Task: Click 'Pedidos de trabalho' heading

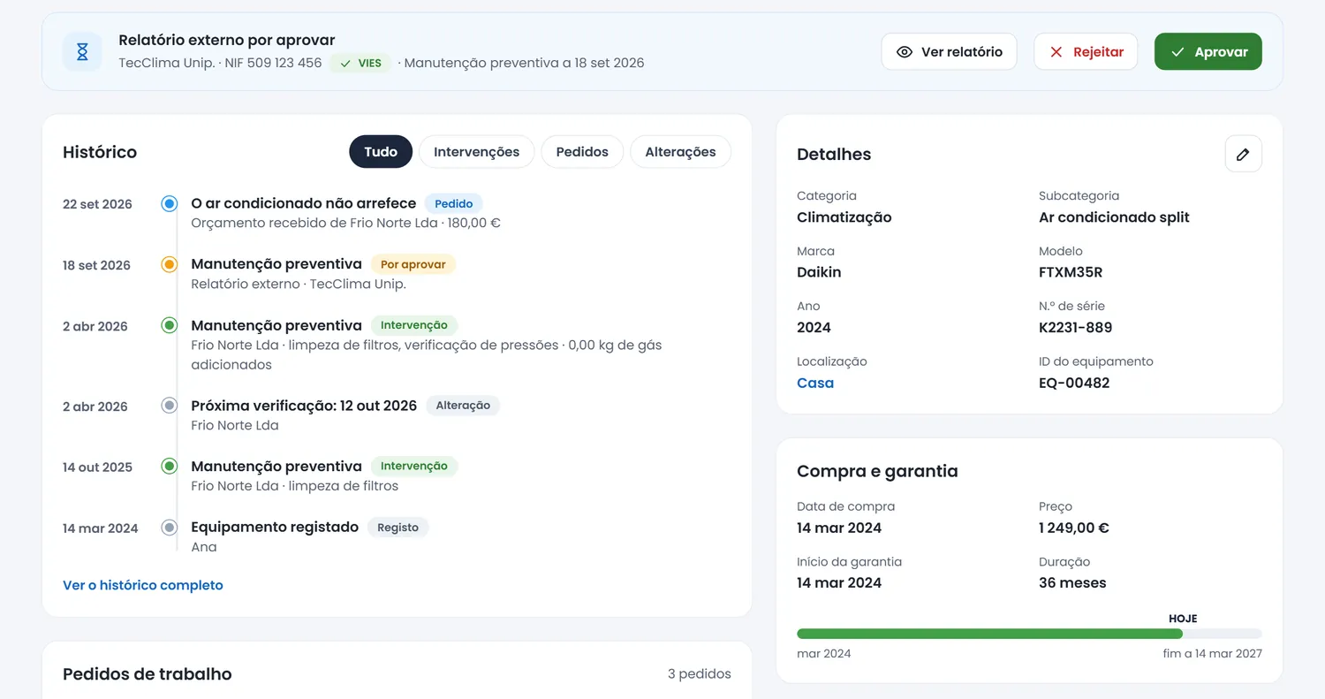Action: pyautogui.click(x=148, y=673)
